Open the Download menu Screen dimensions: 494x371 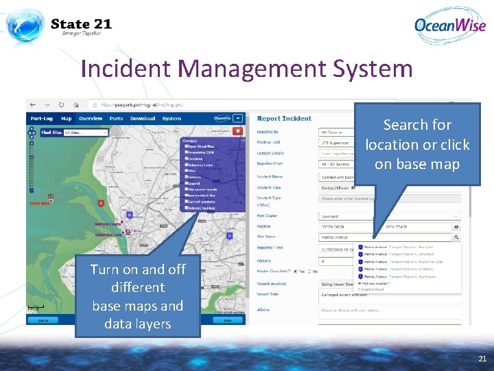(143, 119)
